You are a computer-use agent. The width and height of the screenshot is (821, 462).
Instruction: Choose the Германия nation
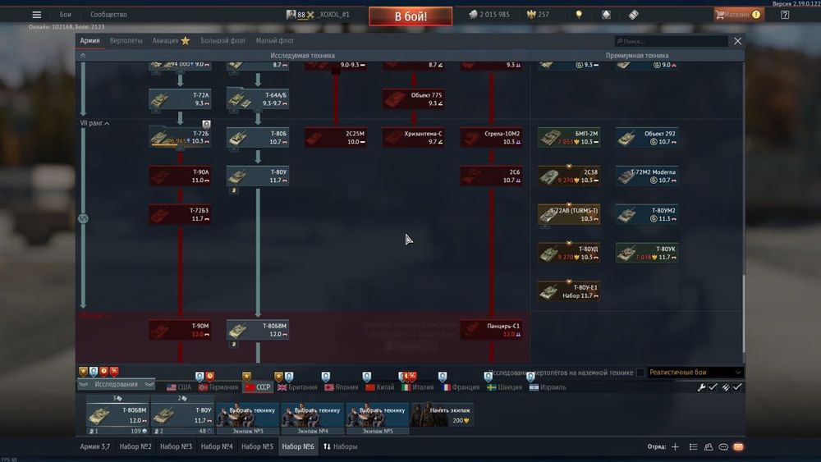coord(218,387)
